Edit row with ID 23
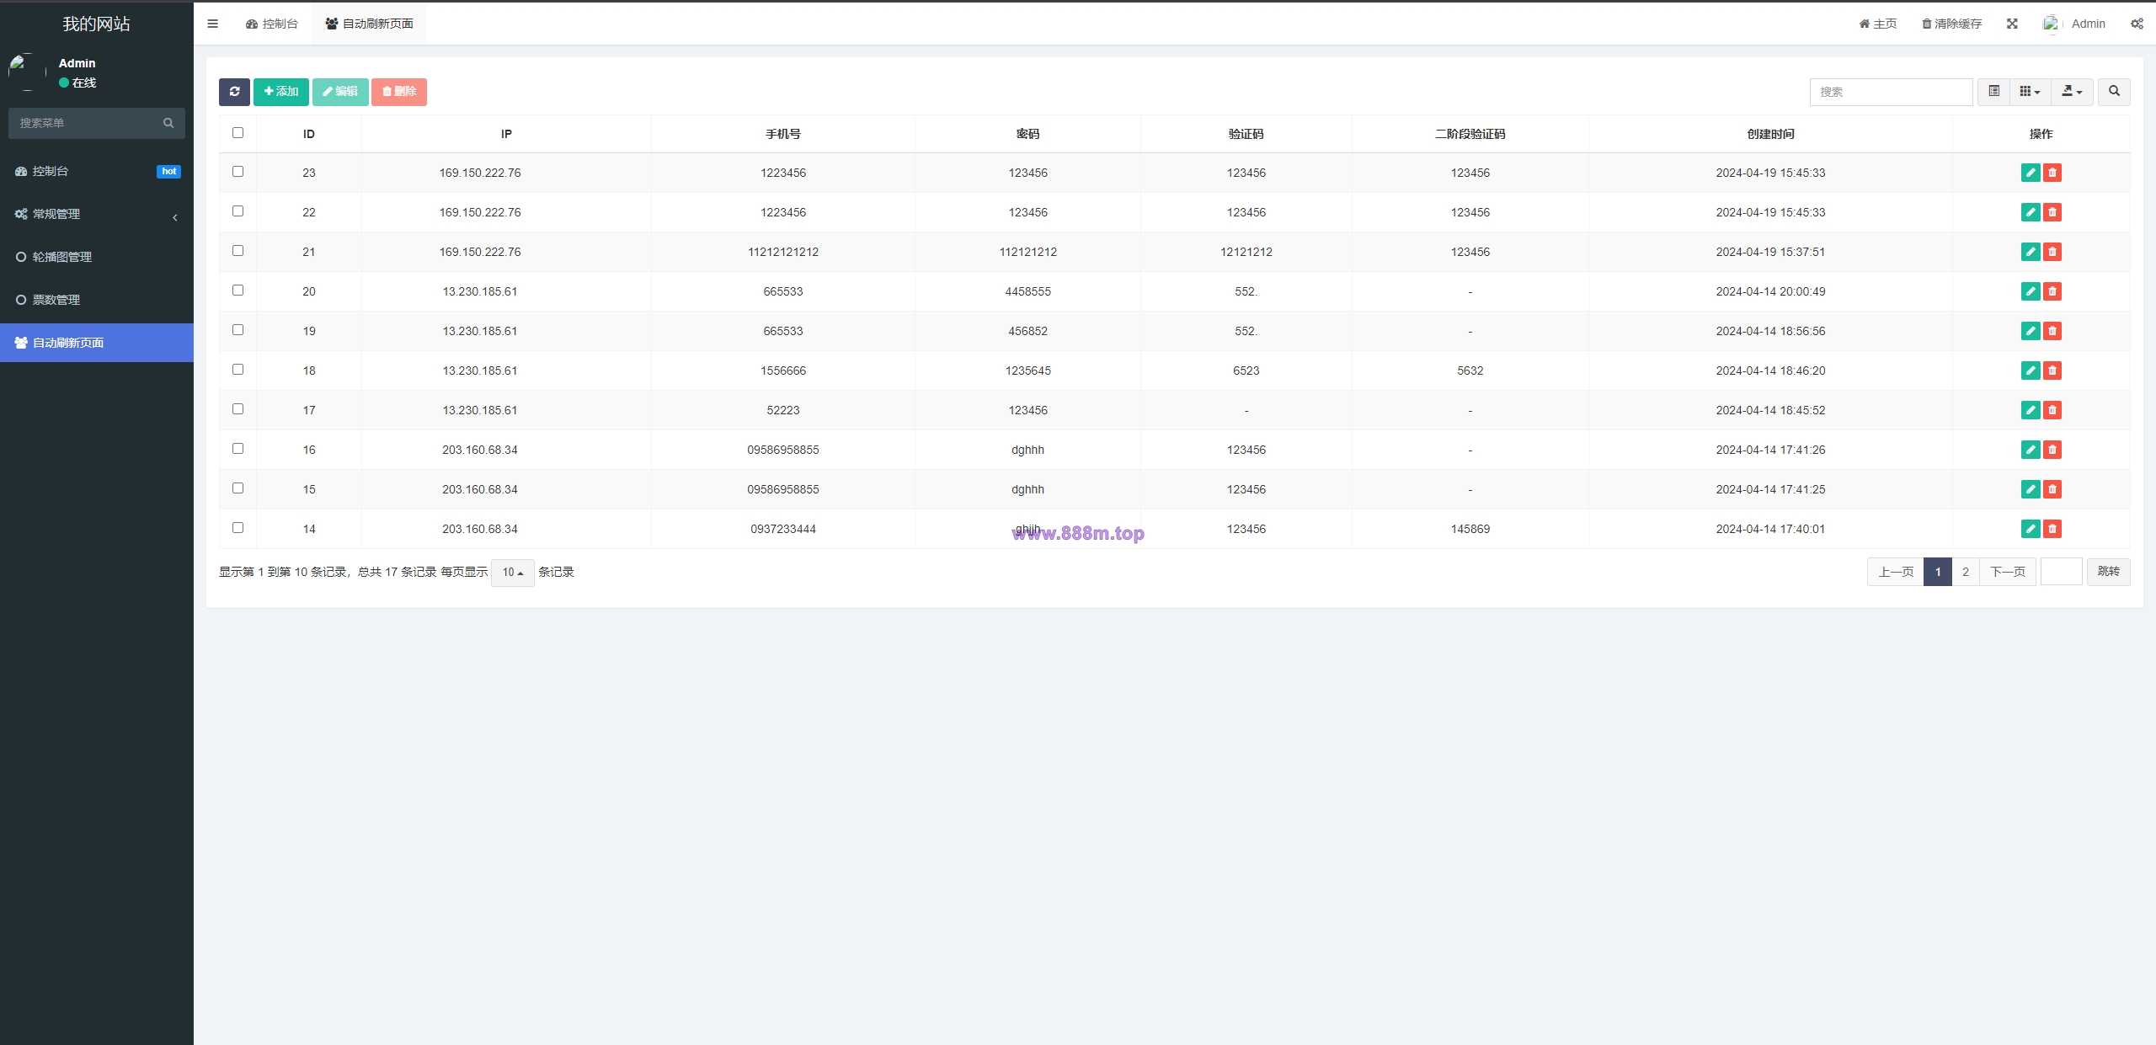The image size is (2156, 1045). pos(2031,173)
